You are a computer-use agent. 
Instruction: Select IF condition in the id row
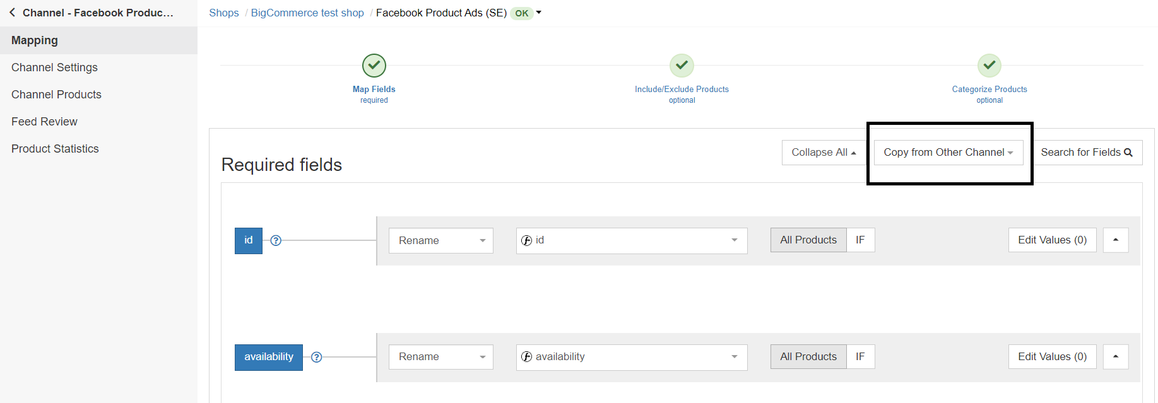[x=861, y=240]
